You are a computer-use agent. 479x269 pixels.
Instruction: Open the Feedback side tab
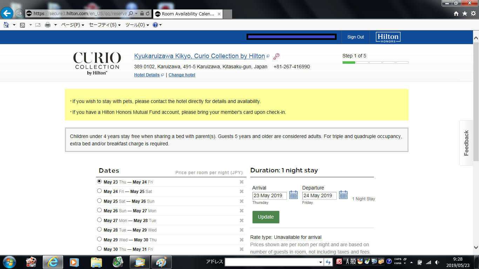pos(466,143)
